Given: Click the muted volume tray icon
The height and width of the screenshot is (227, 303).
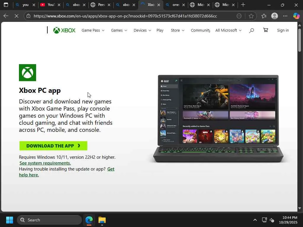Looking at the screenshot, I should tap(272, 220).
